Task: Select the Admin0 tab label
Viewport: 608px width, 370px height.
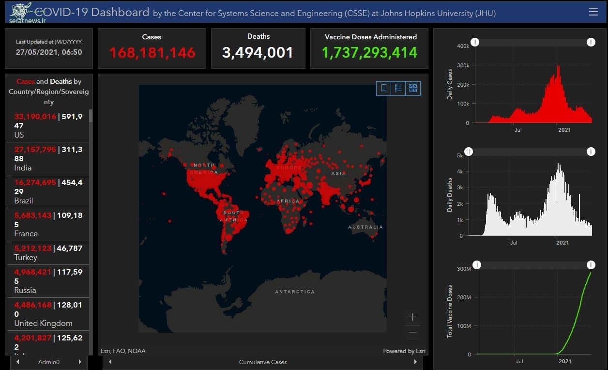Action: 49,362
